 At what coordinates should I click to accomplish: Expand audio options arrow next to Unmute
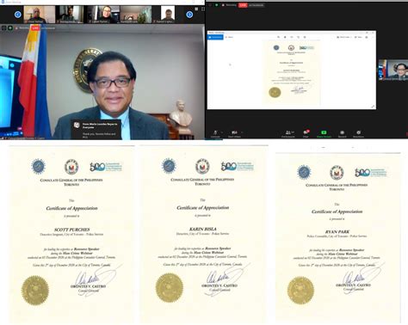pyautogui.click(x=222, y=132)
